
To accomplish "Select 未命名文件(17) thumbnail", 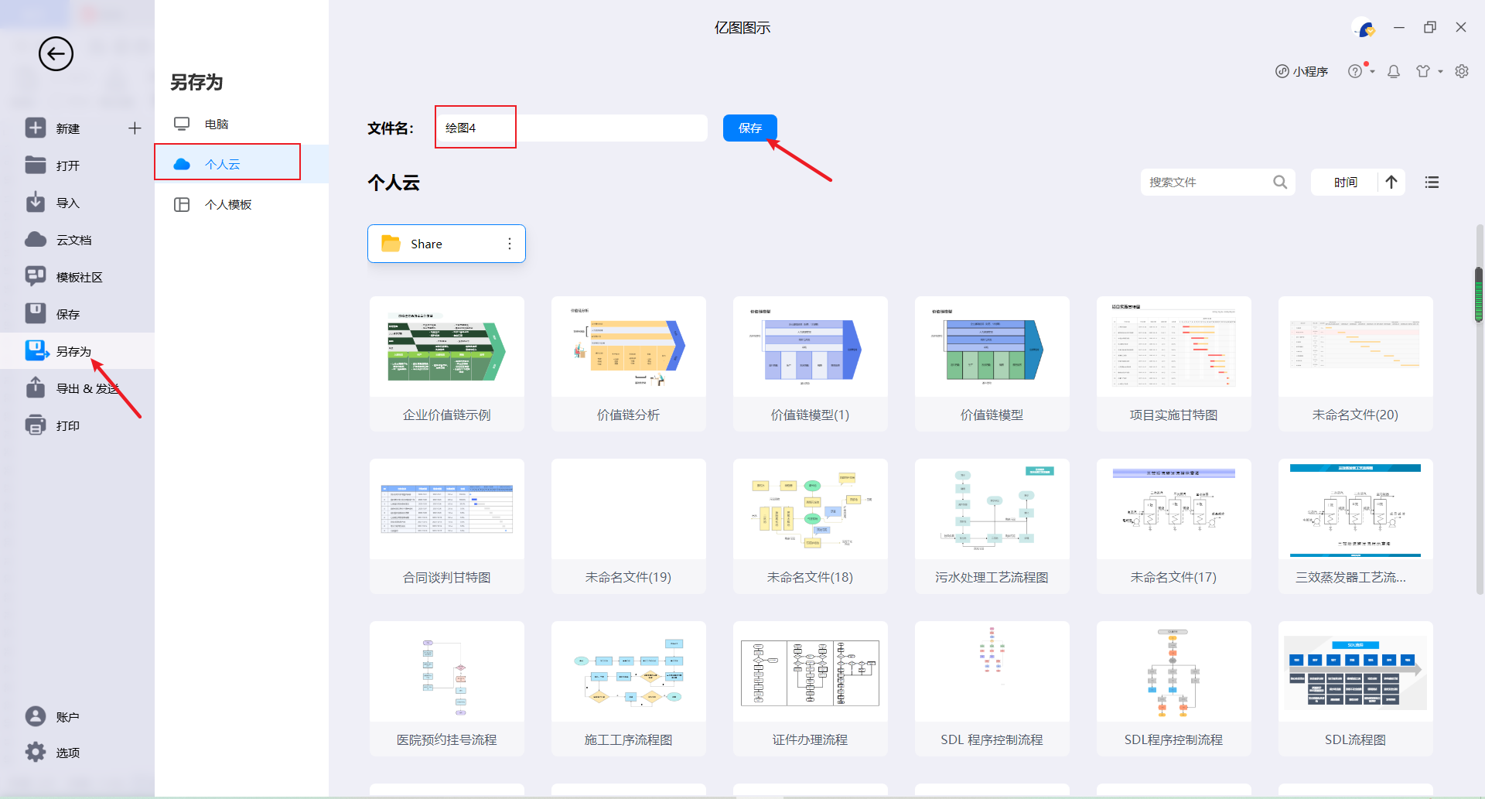I will [x=1174, y=526].
